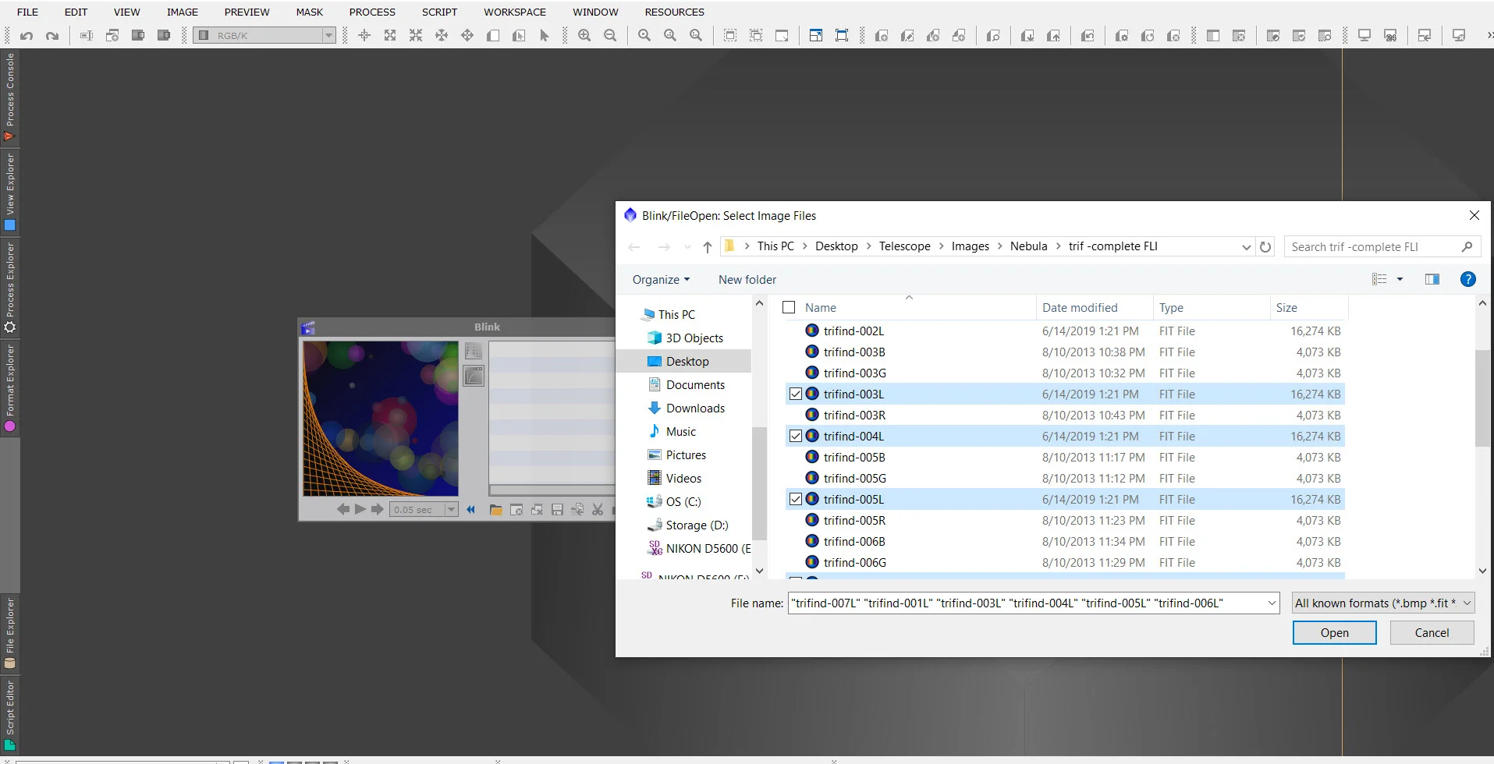Expand the address bar path dropdown arrow
This screenshot has height=764, width=1494.
(x=1246, y=246)
